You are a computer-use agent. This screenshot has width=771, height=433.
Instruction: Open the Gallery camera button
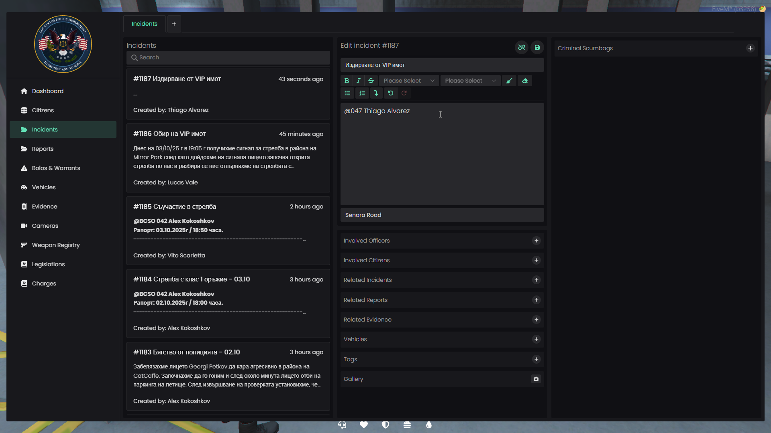[x=536, y=379]
